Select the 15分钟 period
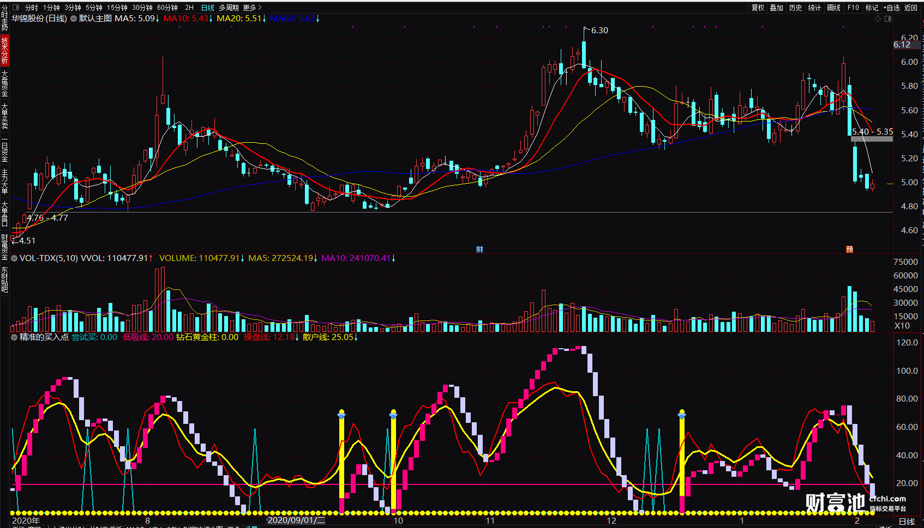Screen dimensions: 924x528 coord(117,8)
